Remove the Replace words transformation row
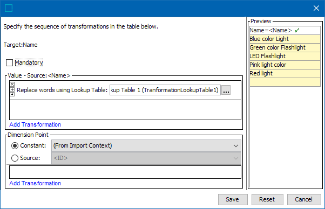The width and height of the screenshot is (325, 209). [x=12, y=85]
